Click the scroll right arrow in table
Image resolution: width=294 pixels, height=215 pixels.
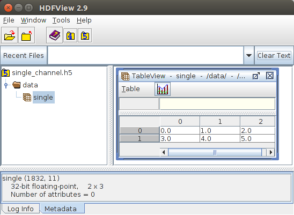270,152
